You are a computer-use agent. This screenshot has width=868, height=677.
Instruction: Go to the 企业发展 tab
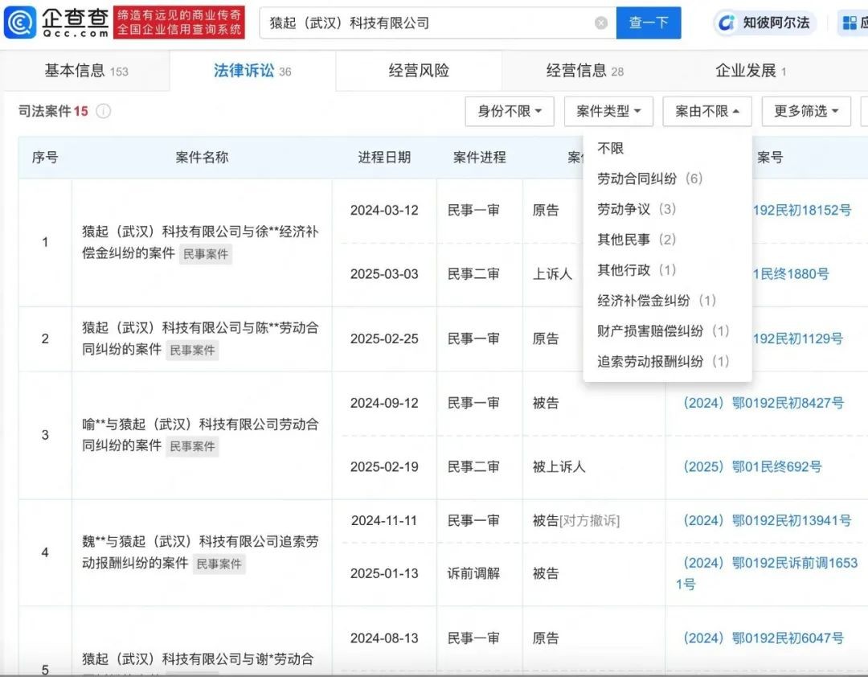click(x=750, y=72)
